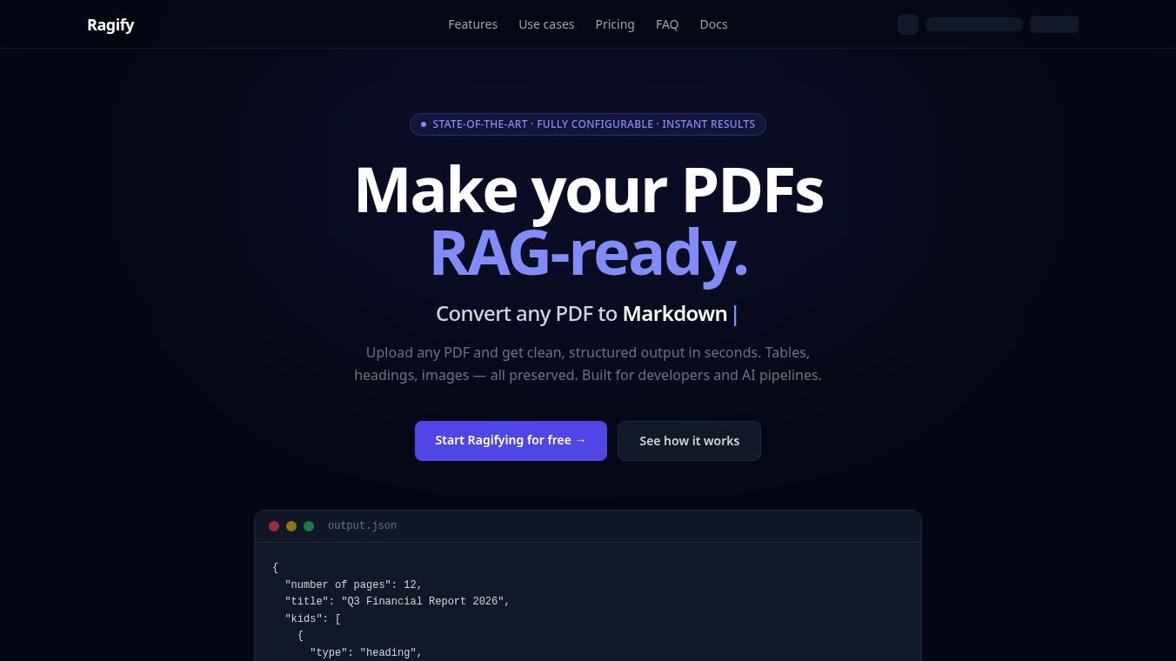Click the "Q3 Financial Report 2026" title line
The height and width of the screenshot is (661, 1176).
pos(397,602)
